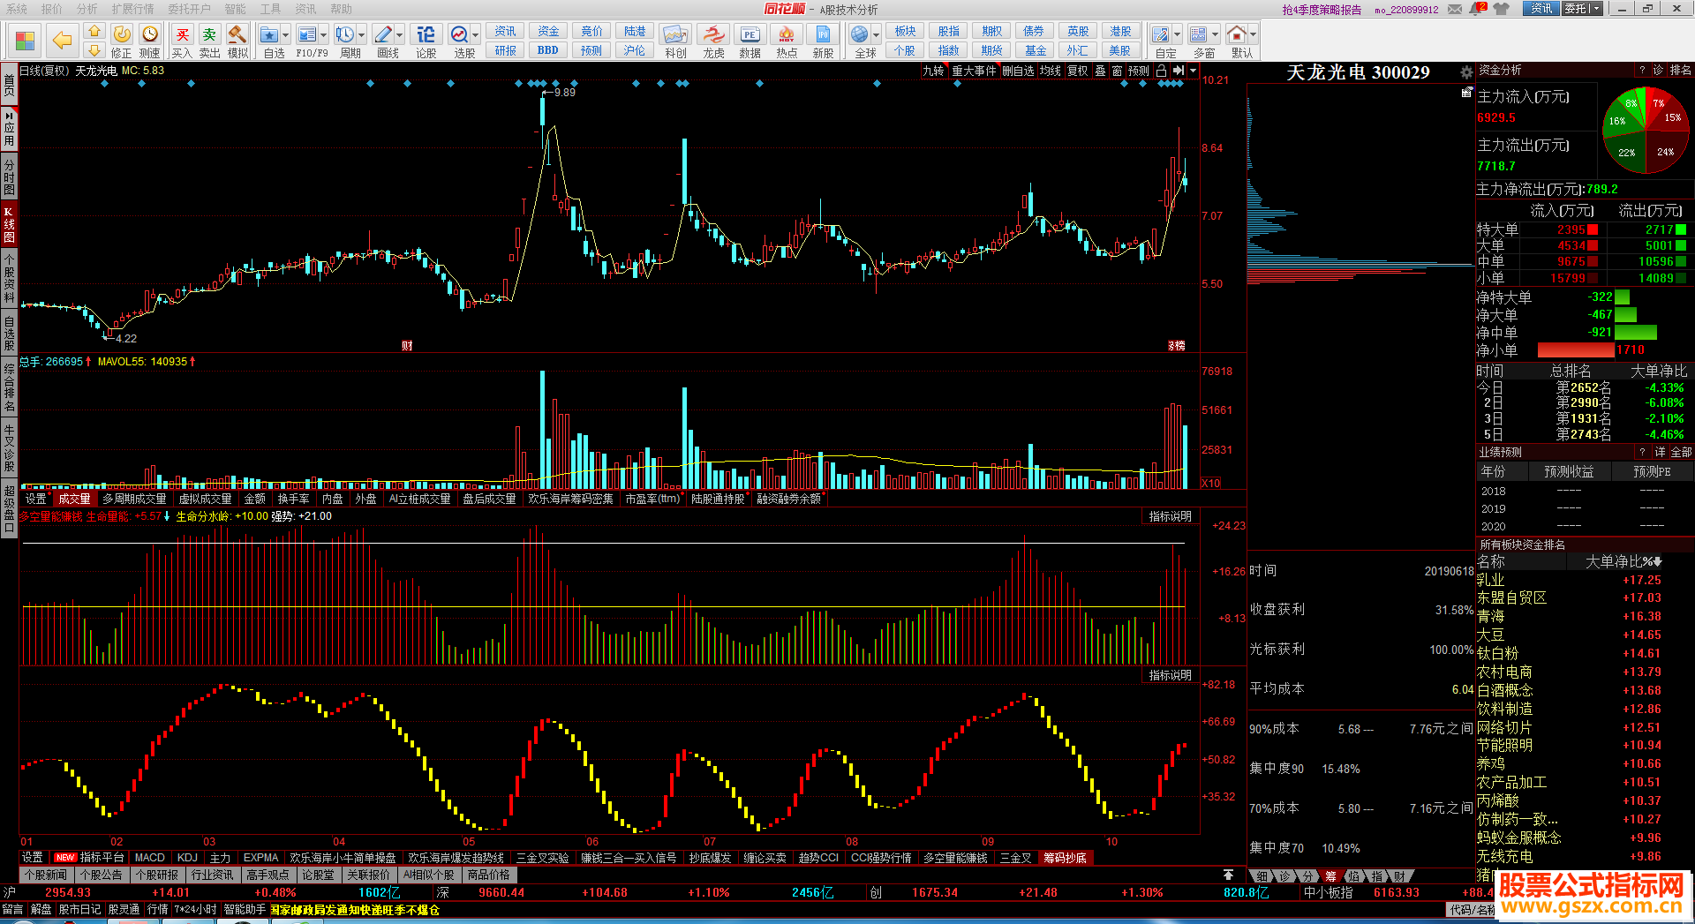Expand the 画线 drawing tools dropdown arrow
The width and height of the screenshot is (1695, 924).
400,35
